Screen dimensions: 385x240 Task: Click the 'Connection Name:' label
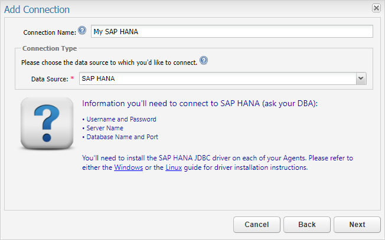50,32
